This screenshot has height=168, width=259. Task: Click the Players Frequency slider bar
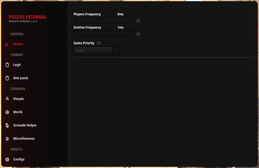tap(104, 20)
